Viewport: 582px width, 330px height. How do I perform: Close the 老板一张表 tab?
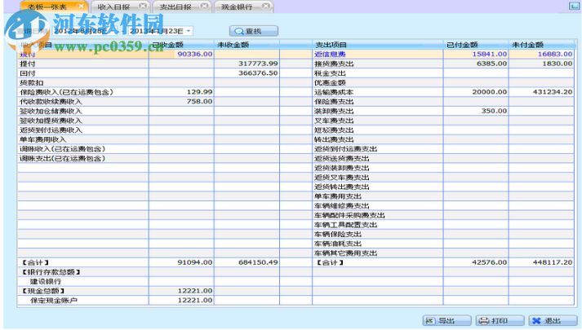point(82,7)
